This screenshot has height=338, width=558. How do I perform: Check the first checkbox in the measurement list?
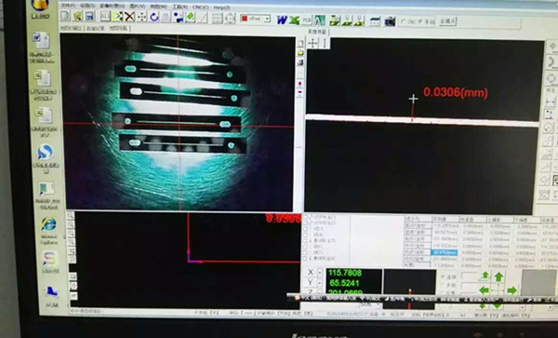pos(306,217)
